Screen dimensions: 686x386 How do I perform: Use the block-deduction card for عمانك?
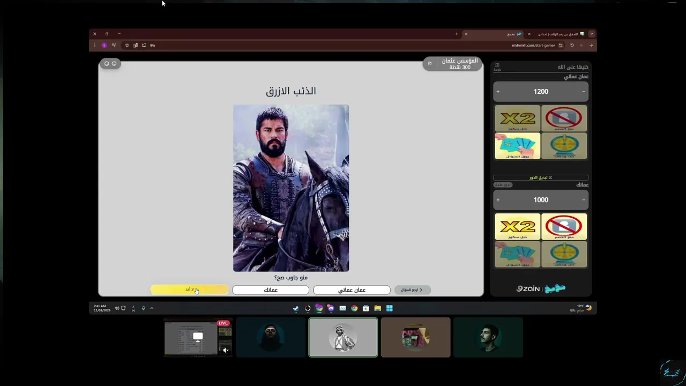[x=564, y=226]
